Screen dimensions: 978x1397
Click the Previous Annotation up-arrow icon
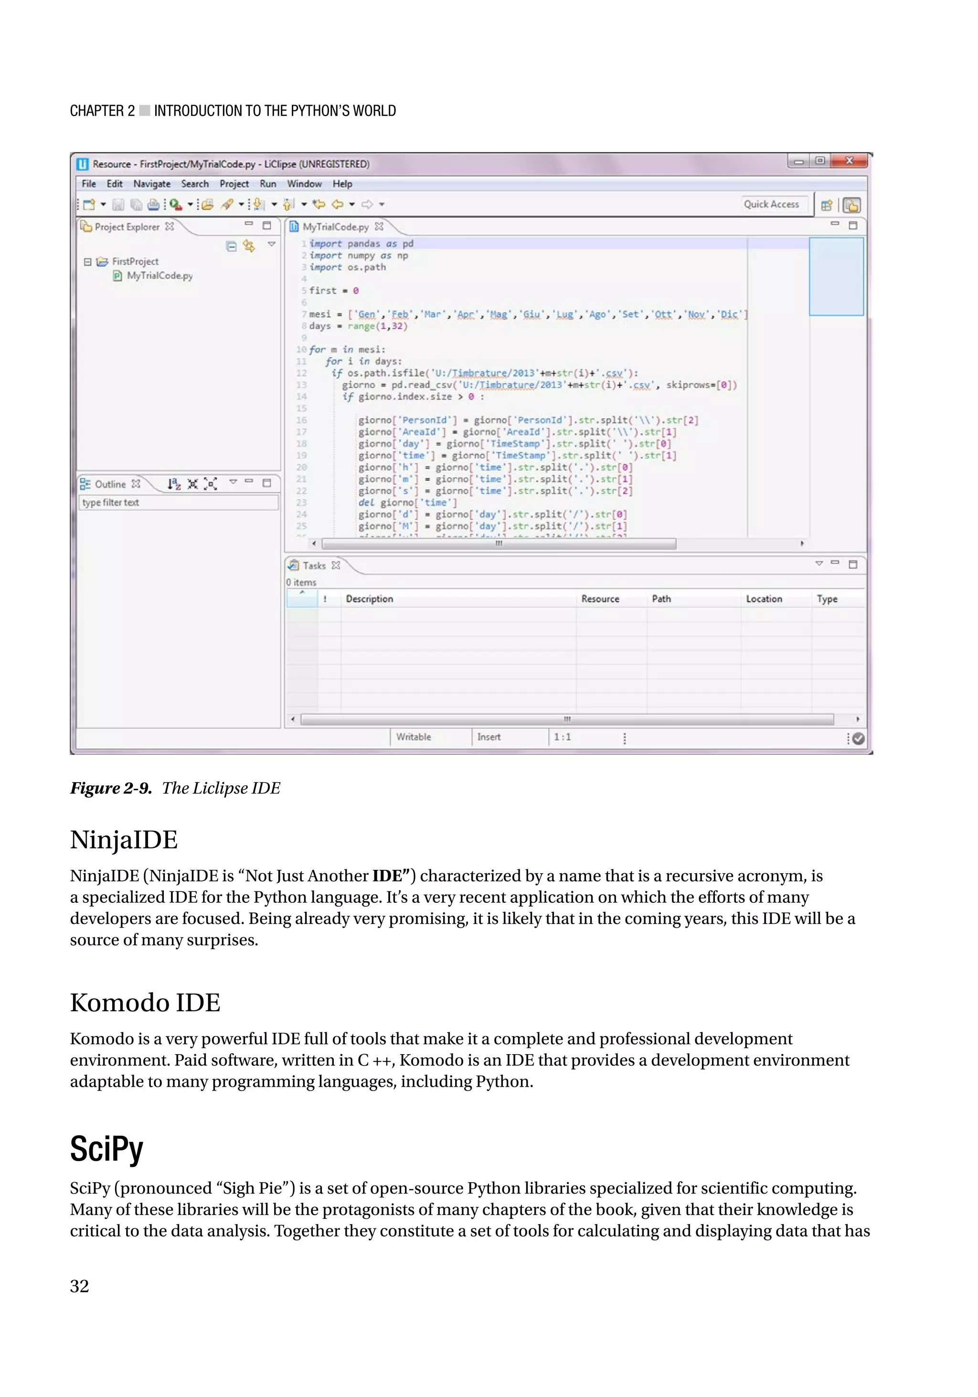289,205
